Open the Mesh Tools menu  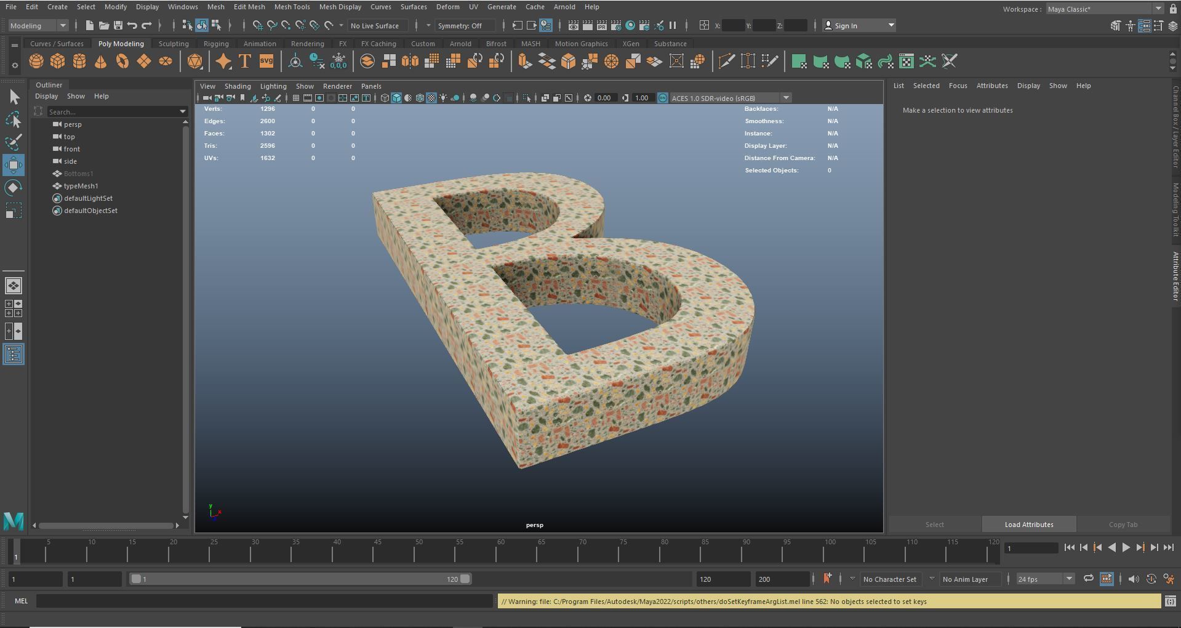[292, 7]
